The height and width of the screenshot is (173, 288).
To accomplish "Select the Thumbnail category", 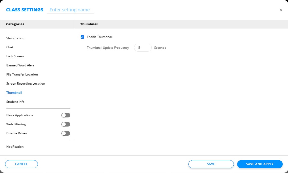I will coord(14,93).
